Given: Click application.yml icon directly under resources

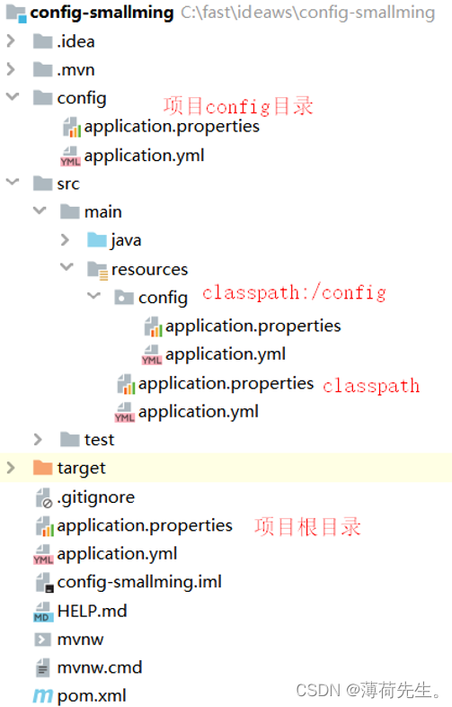Looking at the screenshot, I should click(x=125, y=412).
